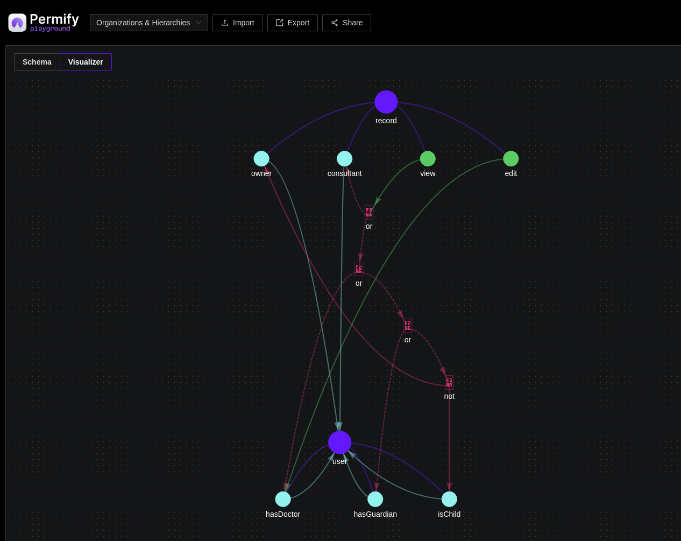The width and height of the screenshot is (681, 541).
Task: Click the Import button
Action: click(x=237, y=23)
